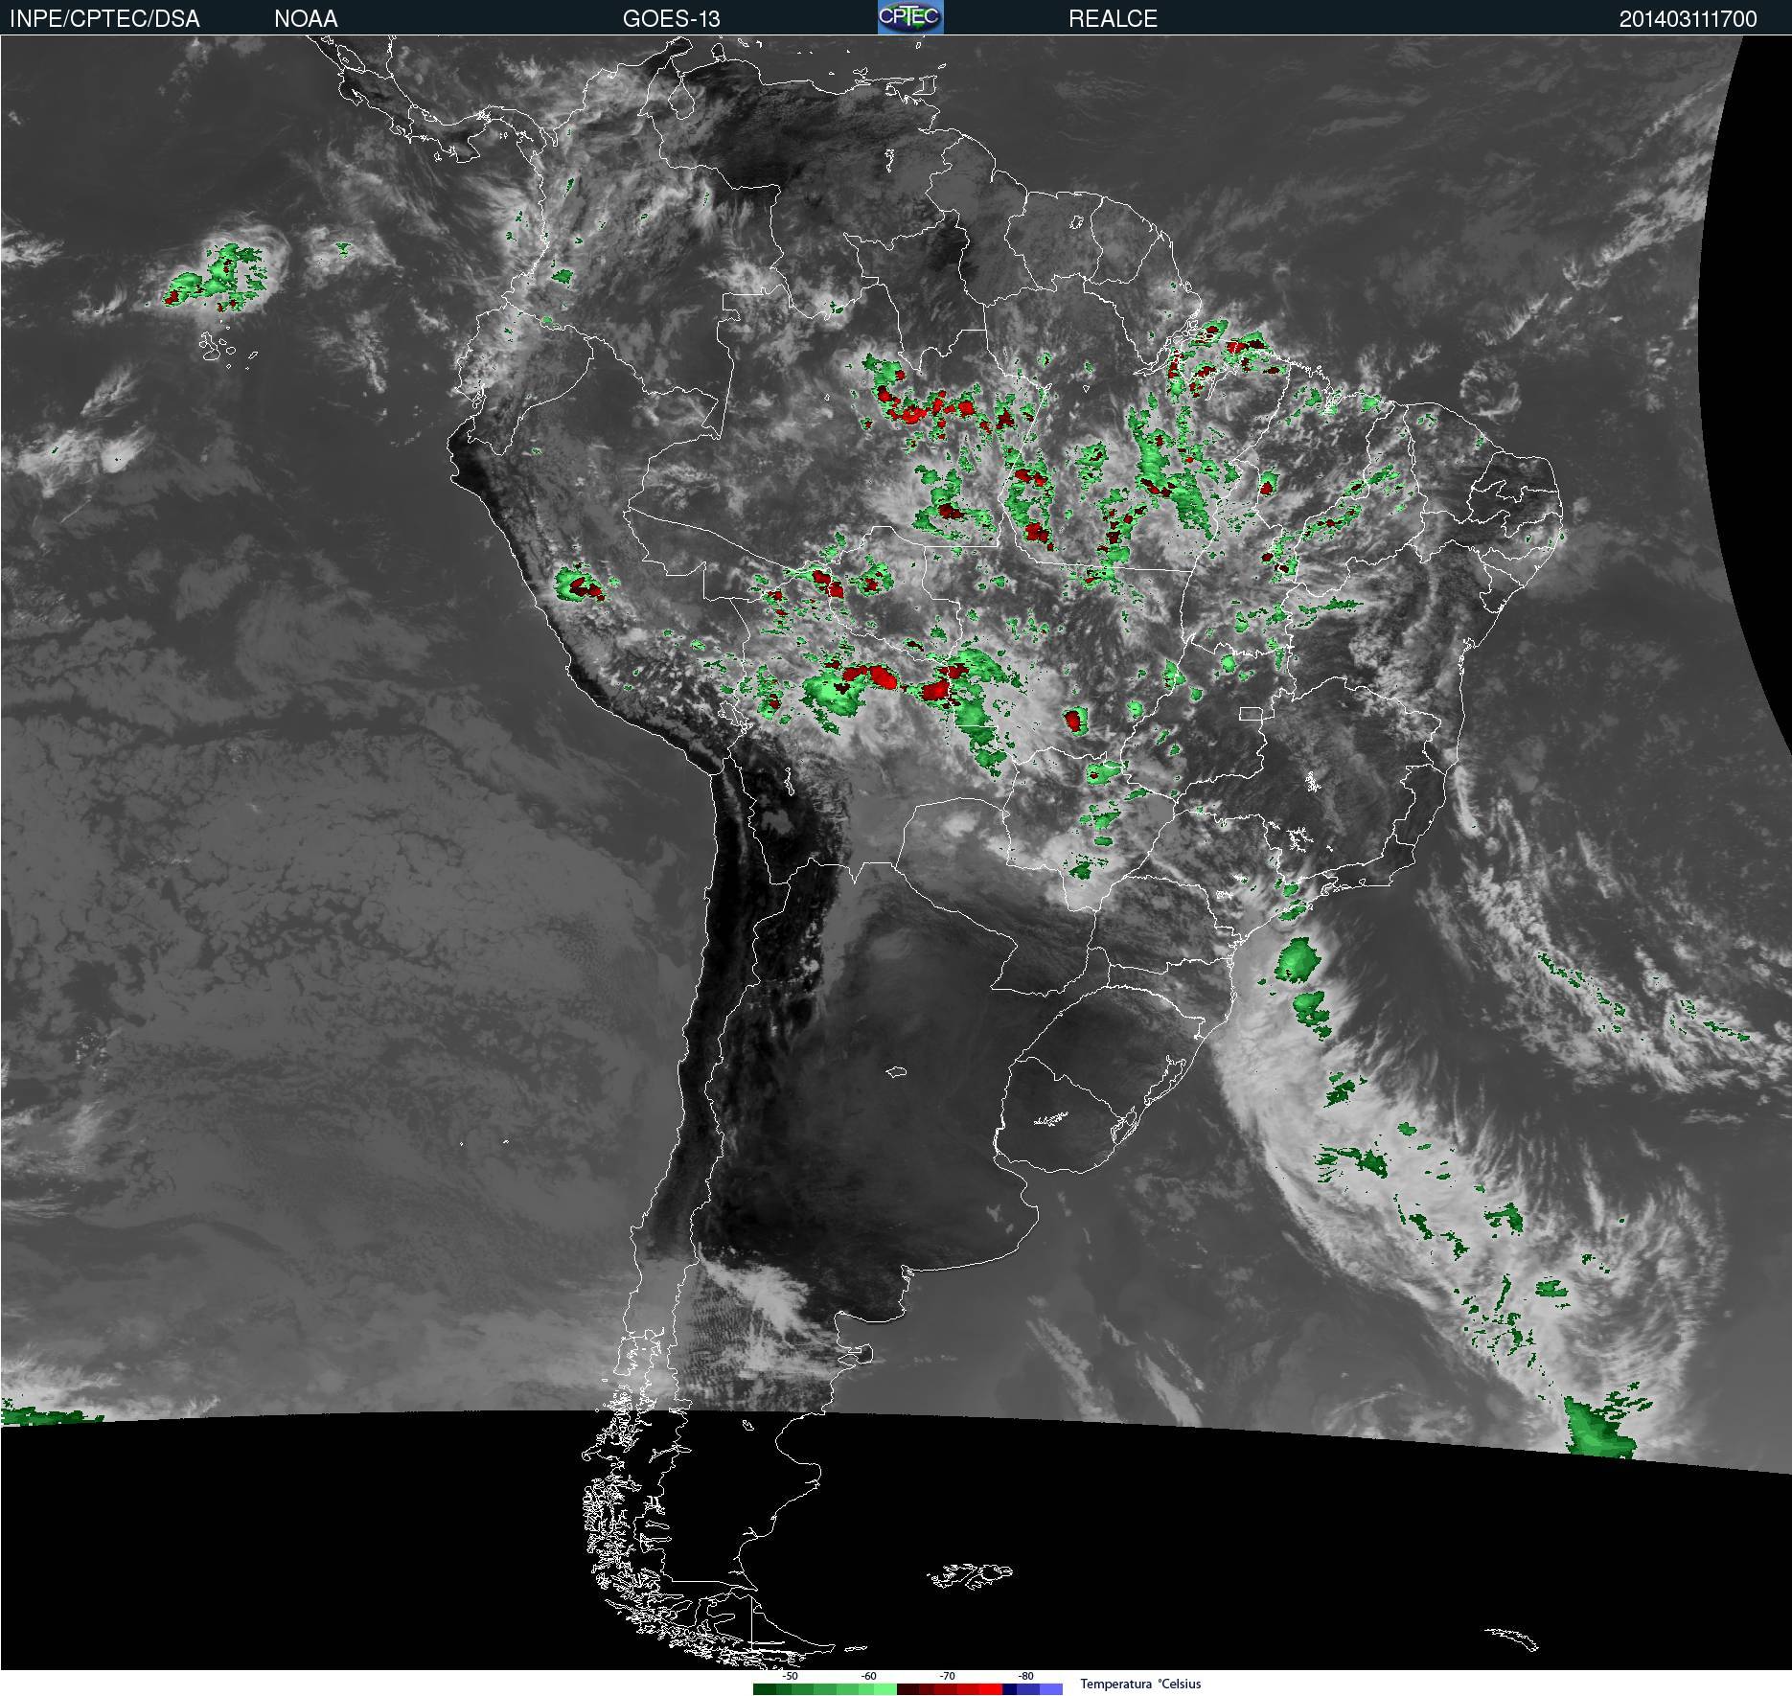Click the Federal District rectangle outline in central Brazil
Viewport: 1792px width, 1696px height.
click(x=1252, y=713)
